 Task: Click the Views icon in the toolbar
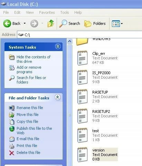(116, 23)
